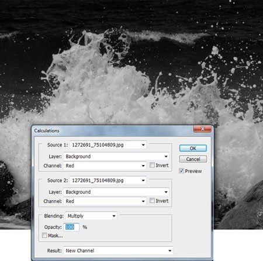Click the 'Result:' label text
The image size is (263, 261).
54,250
